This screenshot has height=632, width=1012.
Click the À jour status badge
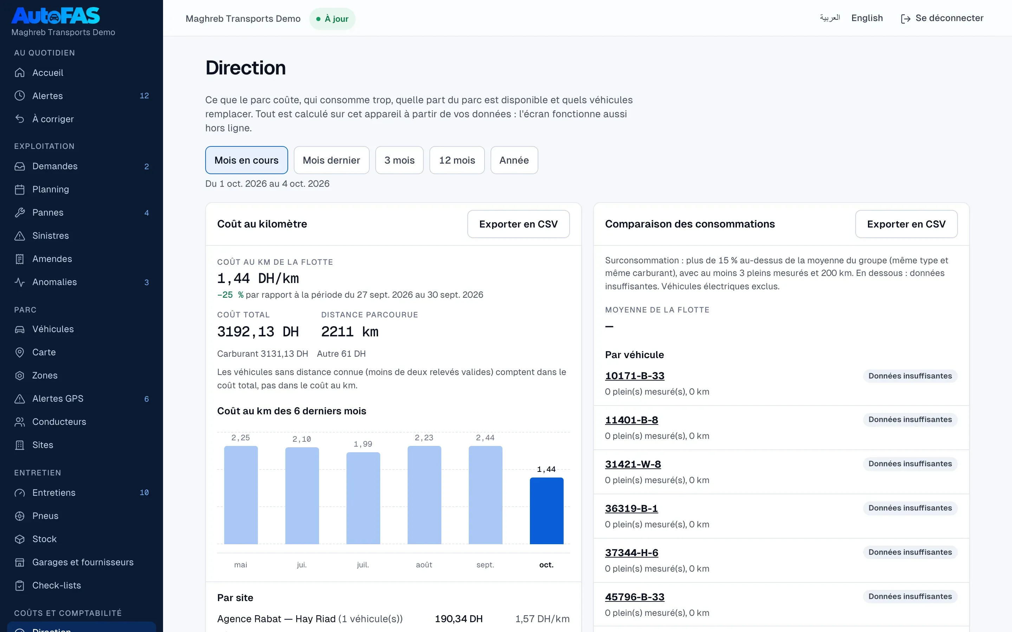point(332,19)
